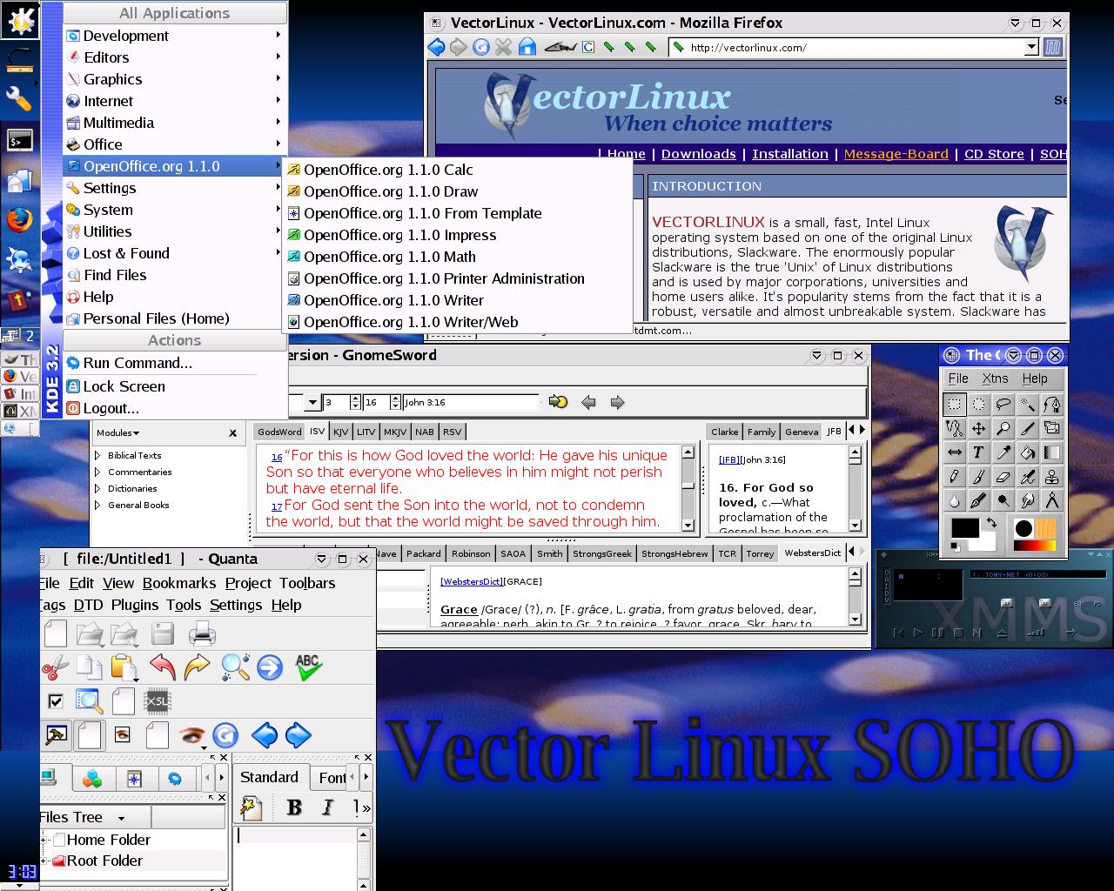Select the Ellipse Select tool in GIMP

pos(979,405)
